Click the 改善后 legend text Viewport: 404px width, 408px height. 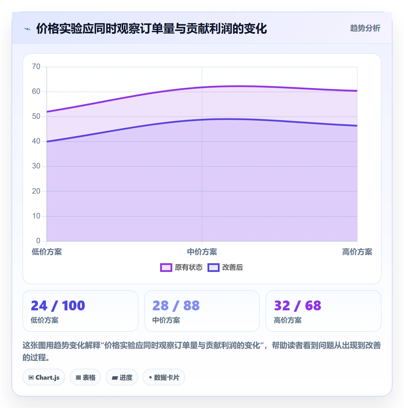233,268
